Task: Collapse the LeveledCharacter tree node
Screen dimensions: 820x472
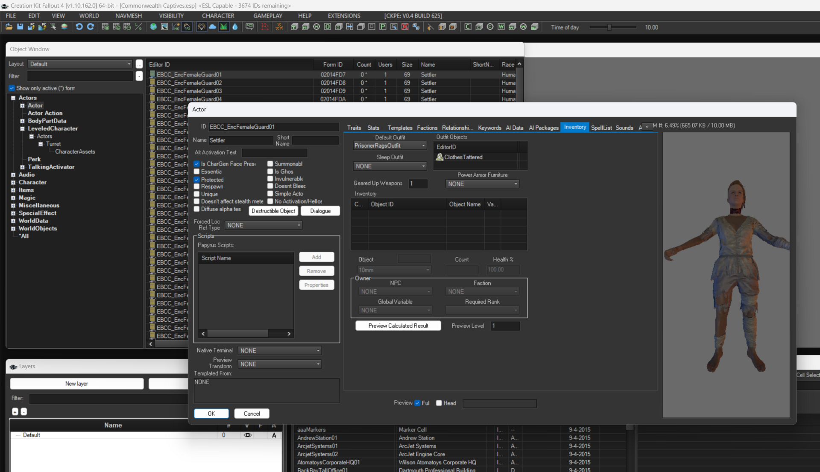Action: tap(22, 129)
